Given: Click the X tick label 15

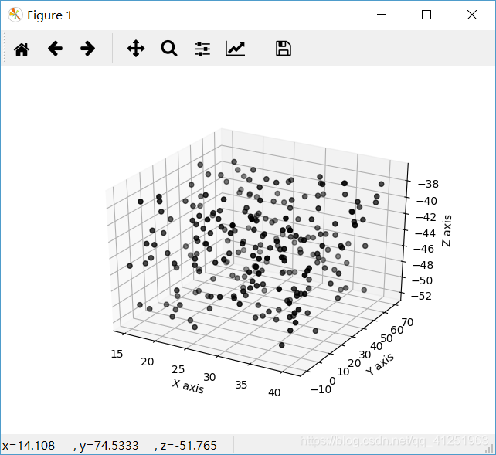Looking at the screenshot, I should 117,354.
